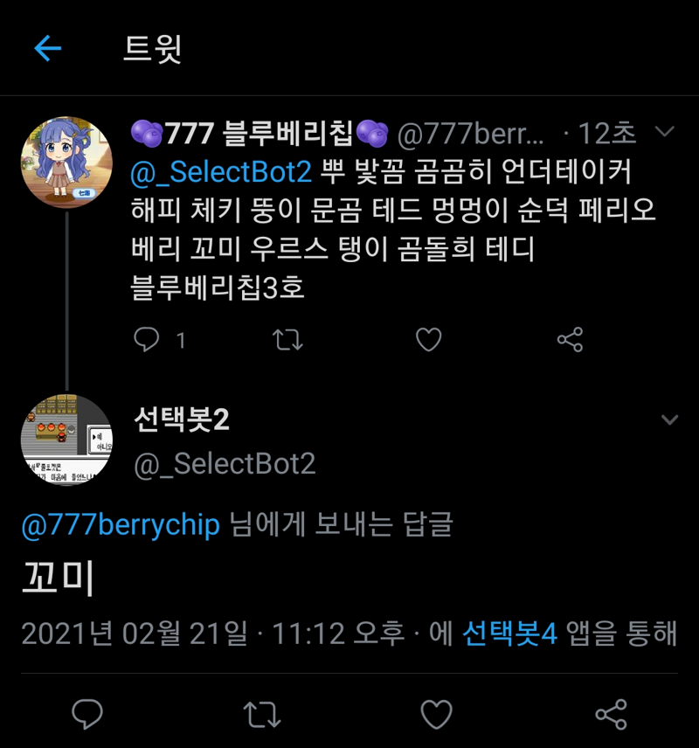This screenshot has height=748, width=699.
Task: Retweet the 777 블루베리칩 tweet
Action: [287, 339]
